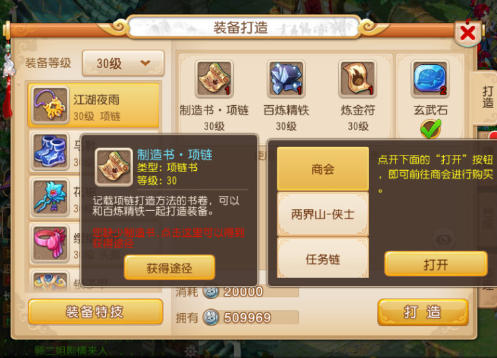Pick the blue flower hairpin equipment icon
Screen dimensions: 497x358
tap(50, 197)
